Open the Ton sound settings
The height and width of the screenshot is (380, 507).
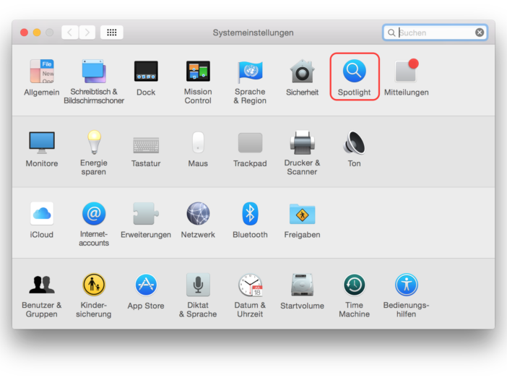click(x=355, y=149)
